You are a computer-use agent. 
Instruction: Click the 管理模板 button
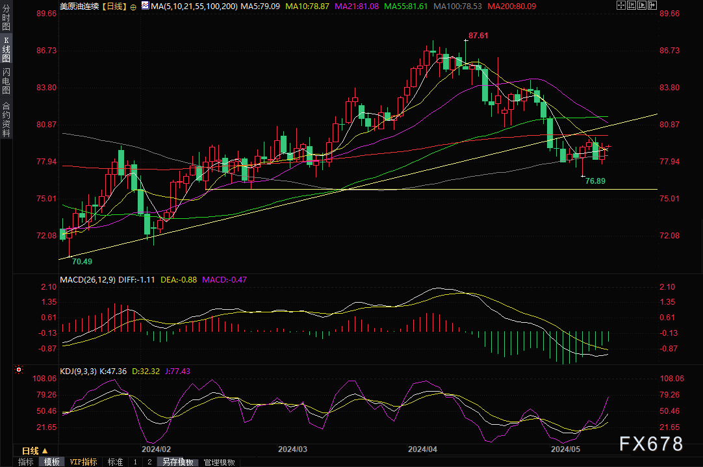pyautogui.click(x=219, y=462)
